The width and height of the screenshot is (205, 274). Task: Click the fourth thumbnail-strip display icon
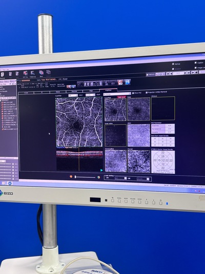[x=99, y=83]
